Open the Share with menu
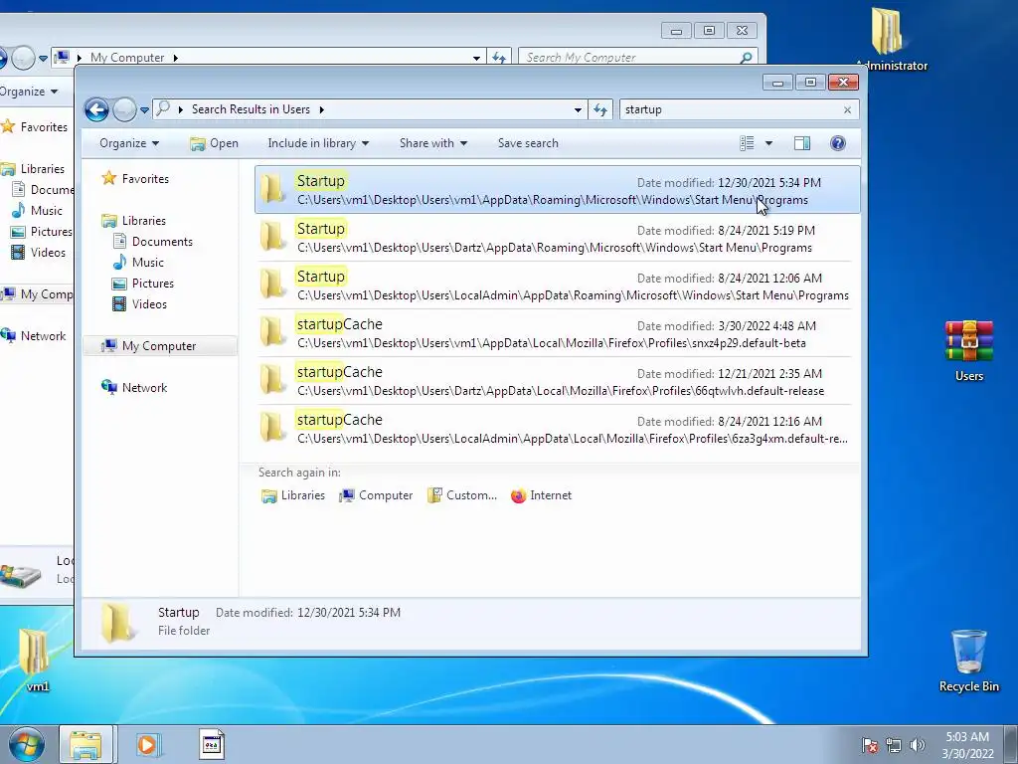The image size is (1018, 764). [433, 143]
